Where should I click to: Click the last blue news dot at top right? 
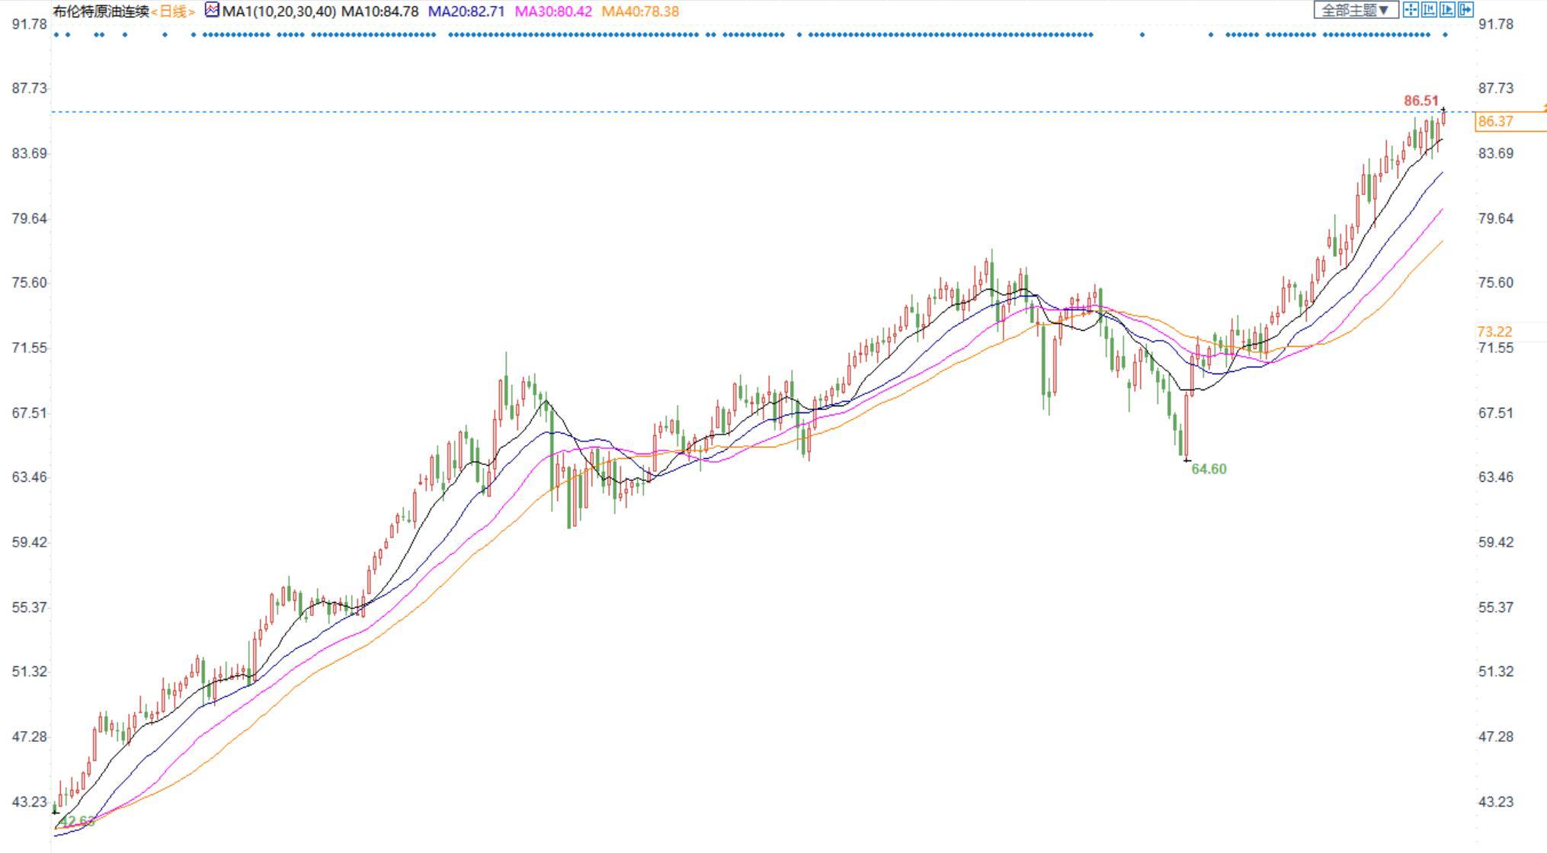[x=1445, y=34]
